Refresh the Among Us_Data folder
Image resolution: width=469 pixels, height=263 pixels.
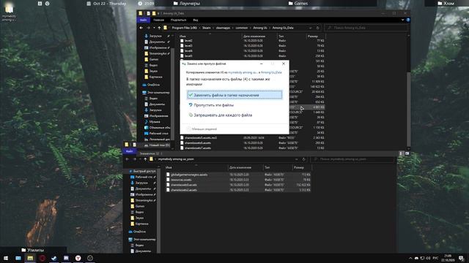[x=317, y=28]
